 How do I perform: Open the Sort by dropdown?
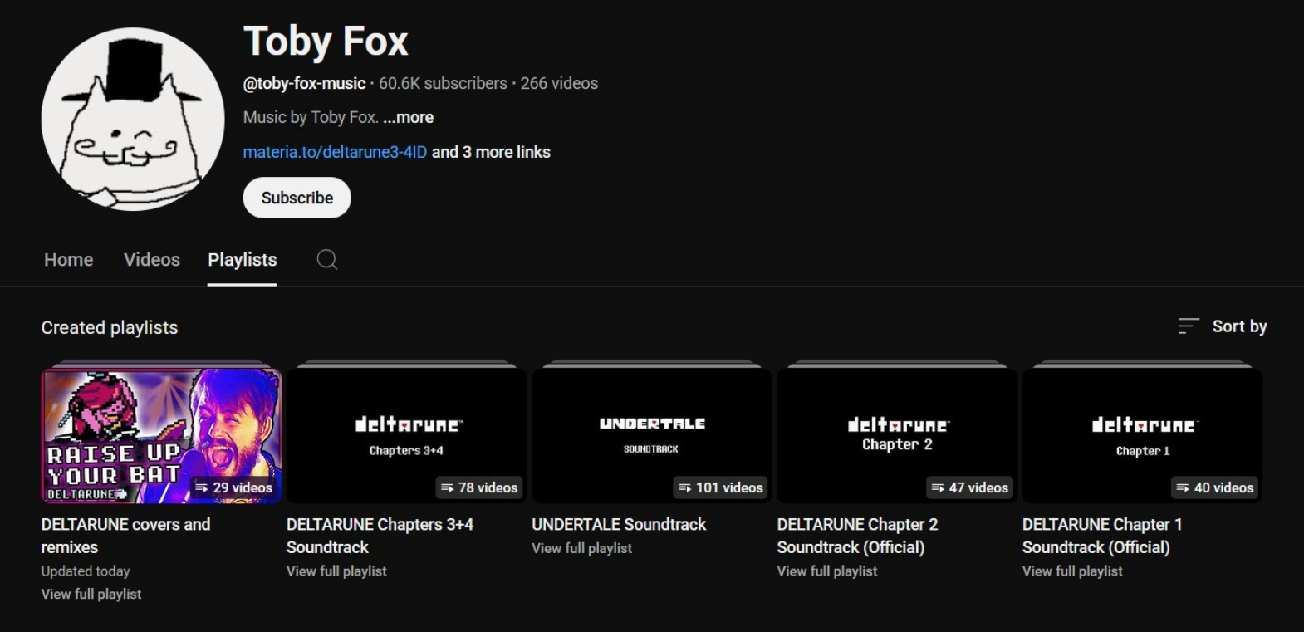1223,326
